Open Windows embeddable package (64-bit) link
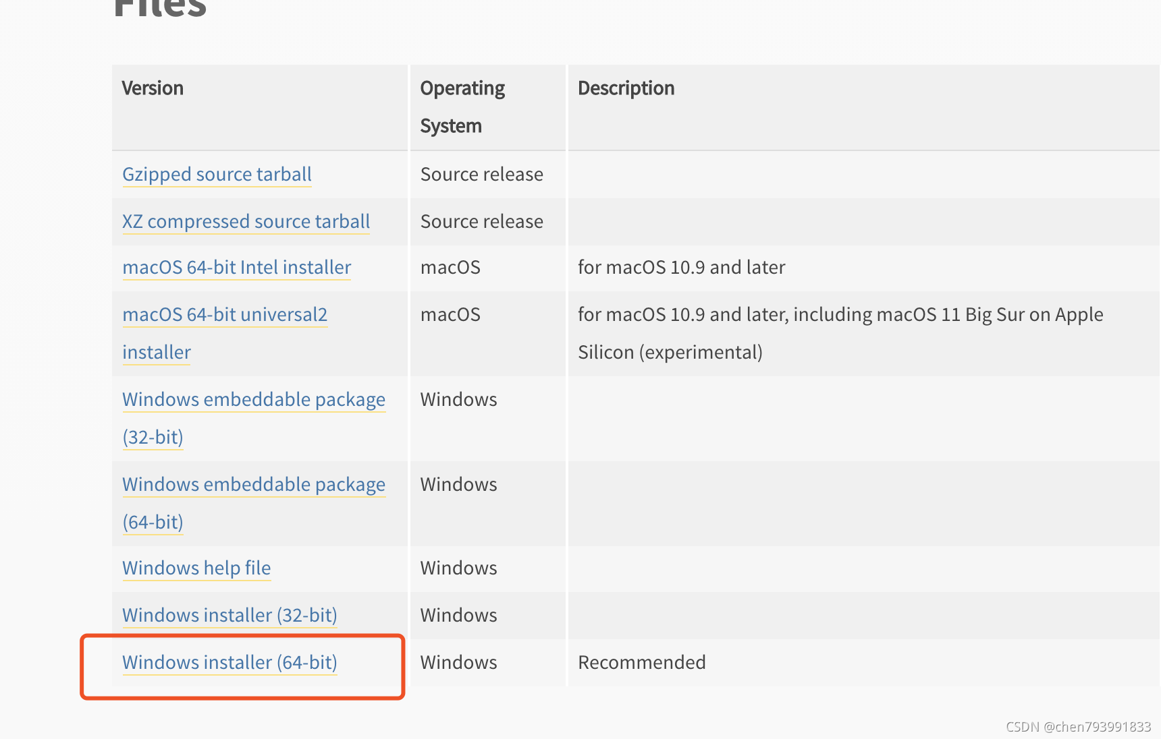1161x739 pixels. pyautogui.click(x=254, y=503)
